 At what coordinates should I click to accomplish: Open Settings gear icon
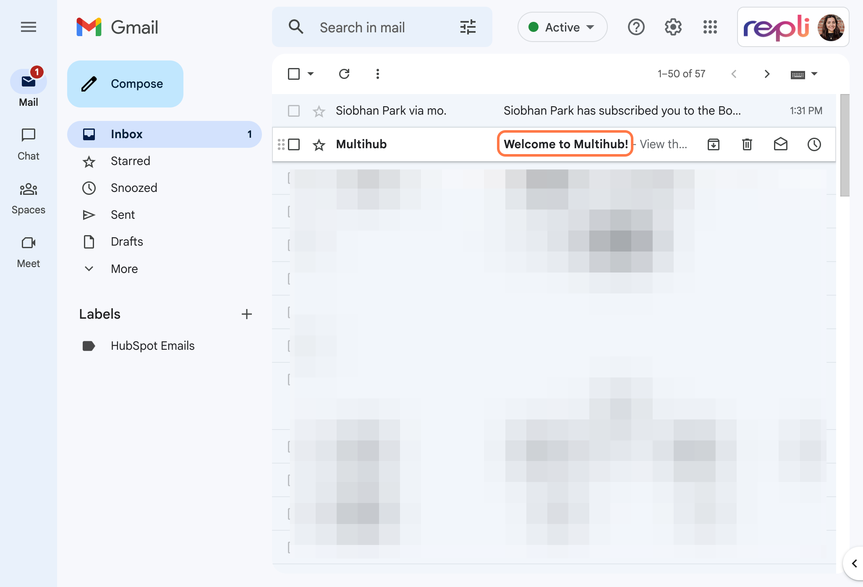click(x=673, y=27)
